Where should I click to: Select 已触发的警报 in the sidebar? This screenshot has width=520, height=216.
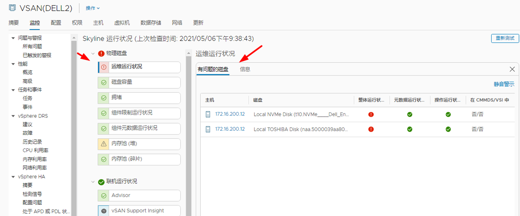pyautogui.click(x=37, y=55)
